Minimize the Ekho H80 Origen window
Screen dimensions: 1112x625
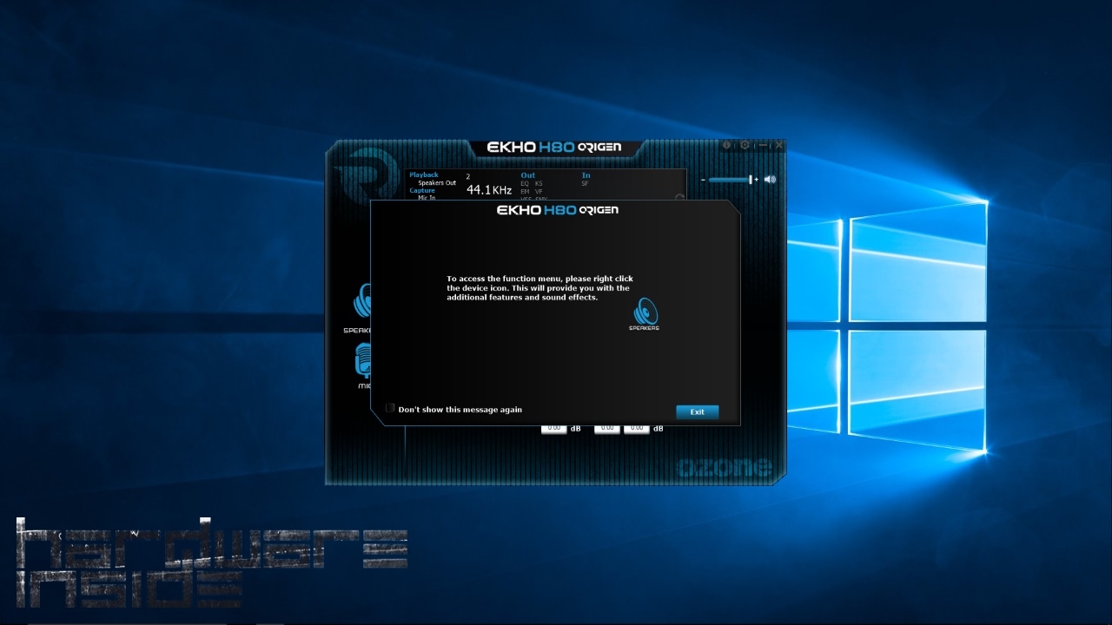[762, 145]
